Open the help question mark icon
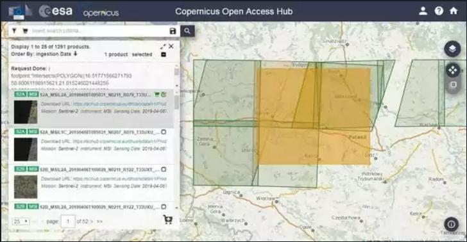Screen dimensions: 467x242 (439, 12)
